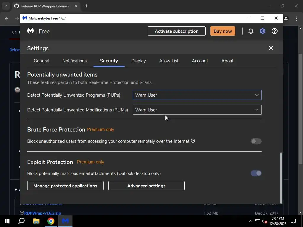
Task: Switch to the Display settings tab
Action: point(138,61)
